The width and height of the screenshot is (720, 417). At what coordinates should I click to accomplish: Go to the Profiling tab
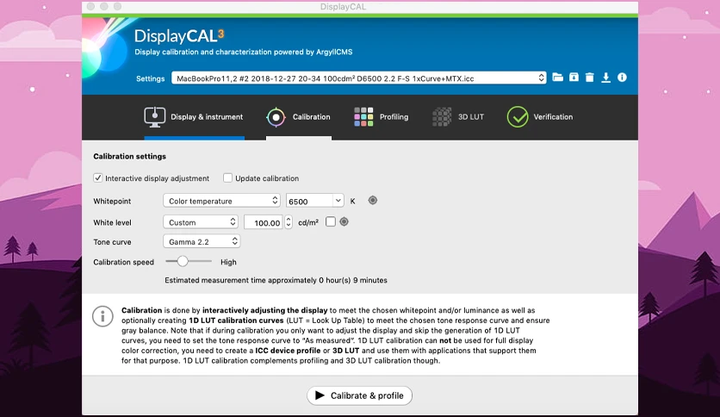394,117
